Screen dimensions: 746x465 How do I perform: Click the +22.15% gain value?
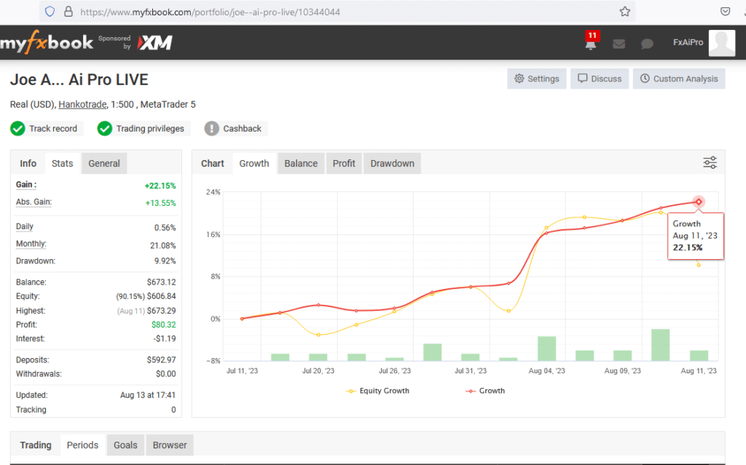[x=160, y=186]
